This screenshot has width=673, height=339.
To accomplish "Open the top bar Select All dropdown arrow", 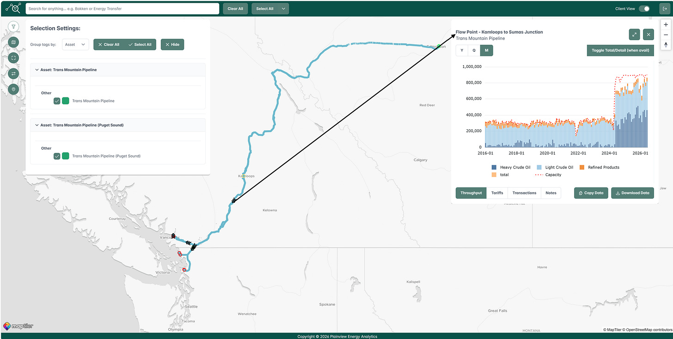I will (284, 8).
